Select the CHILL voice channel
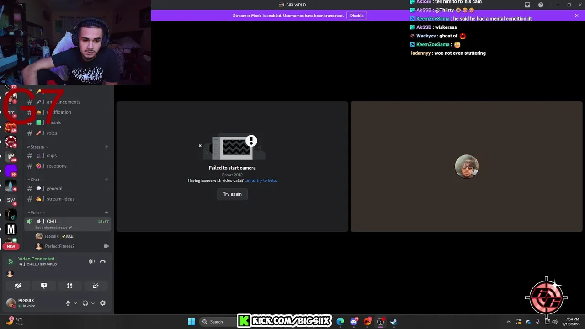 pos(68,223)
